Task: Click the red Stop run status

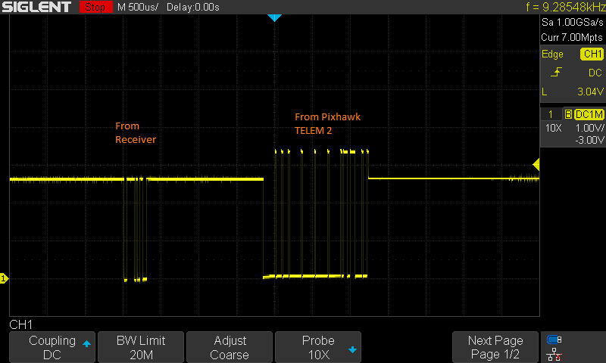Action: click(x=95, y=7)
